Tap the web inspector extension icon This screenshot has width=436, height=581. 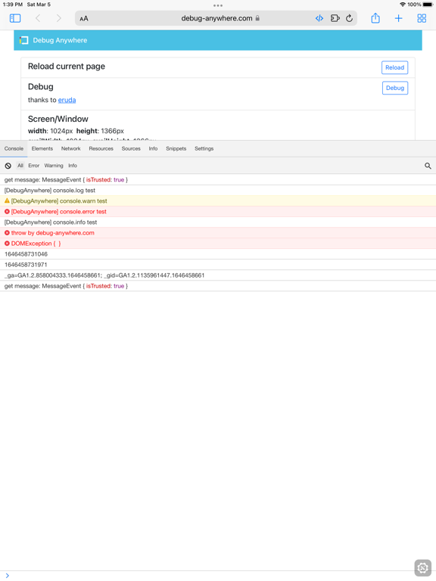(x=319, y=18)
